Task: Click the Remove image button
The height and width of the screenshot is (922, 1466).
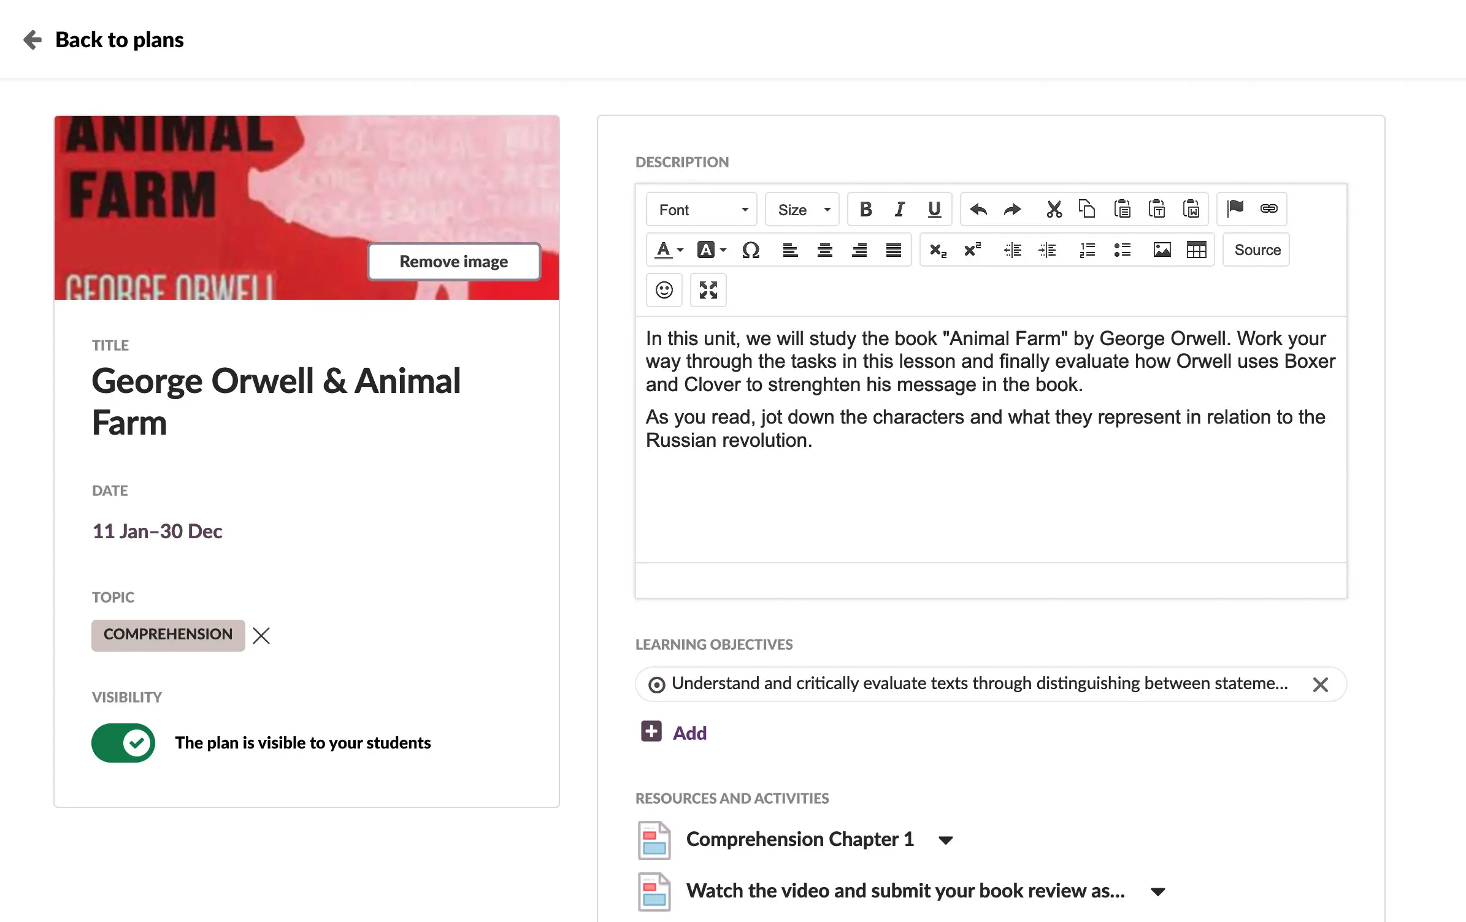Action: point(454,262)
